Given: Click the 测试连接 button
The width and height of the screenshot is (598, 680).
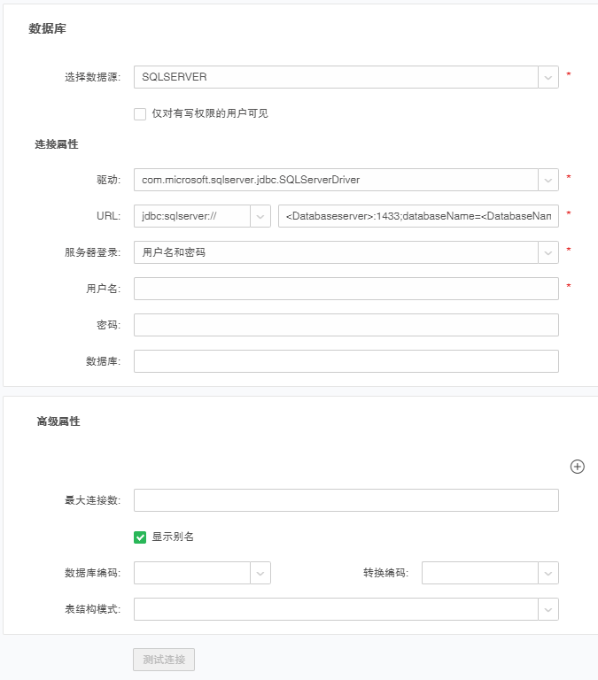Looking at the screenshot, I should 164,660.
